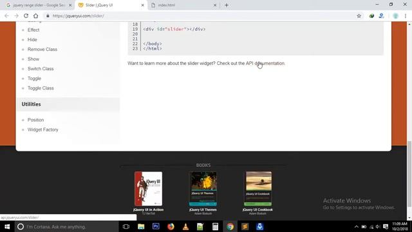
Task: Switch to the jquery range slider Google tab
Action: [38, 5]
